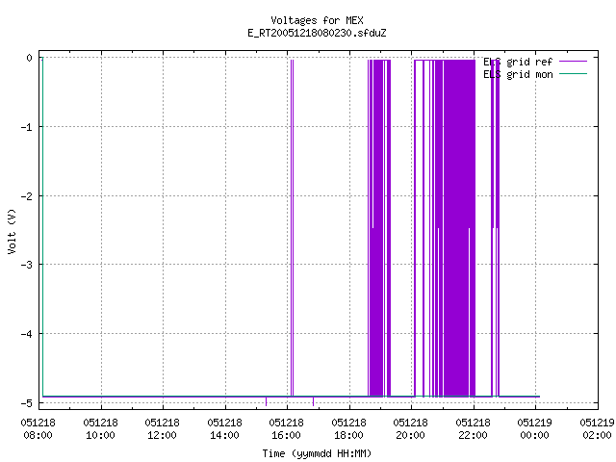Click the x-axis label '051218 08:00'

[38, 429]
